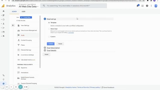Select the Template radio button
The width and height of the screenshot is (160, 90).
coord(49,23)
